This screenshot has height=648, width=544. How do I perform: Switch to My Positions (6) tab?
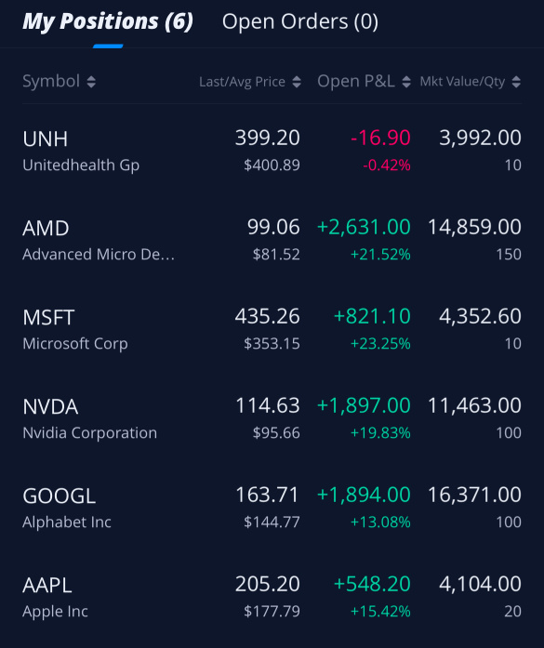108,21
